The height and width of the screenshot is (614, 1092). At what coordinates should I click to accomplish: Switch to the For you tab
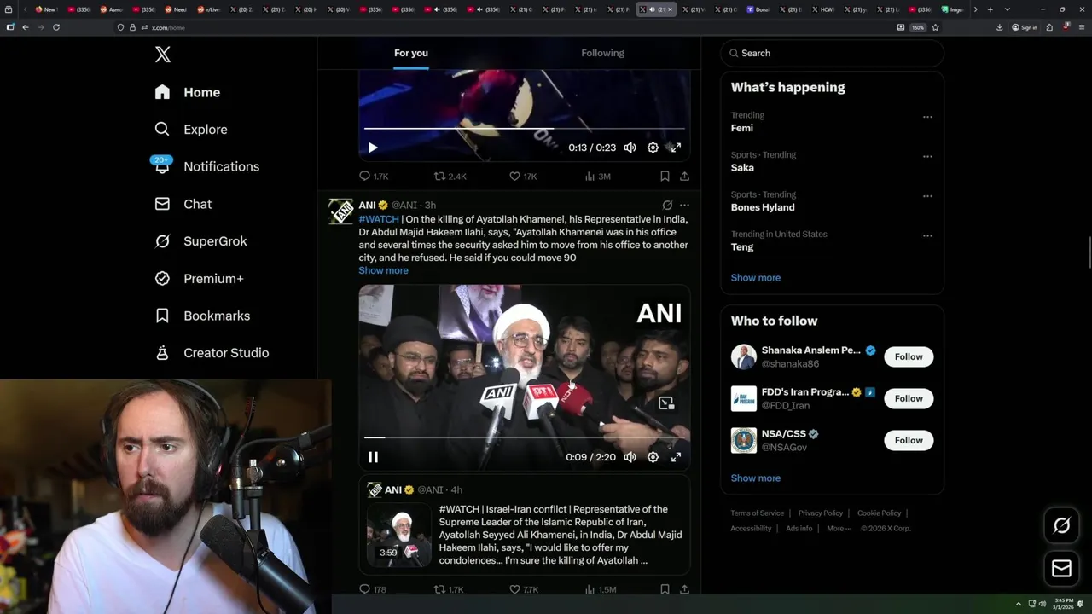tap(411, 53)
